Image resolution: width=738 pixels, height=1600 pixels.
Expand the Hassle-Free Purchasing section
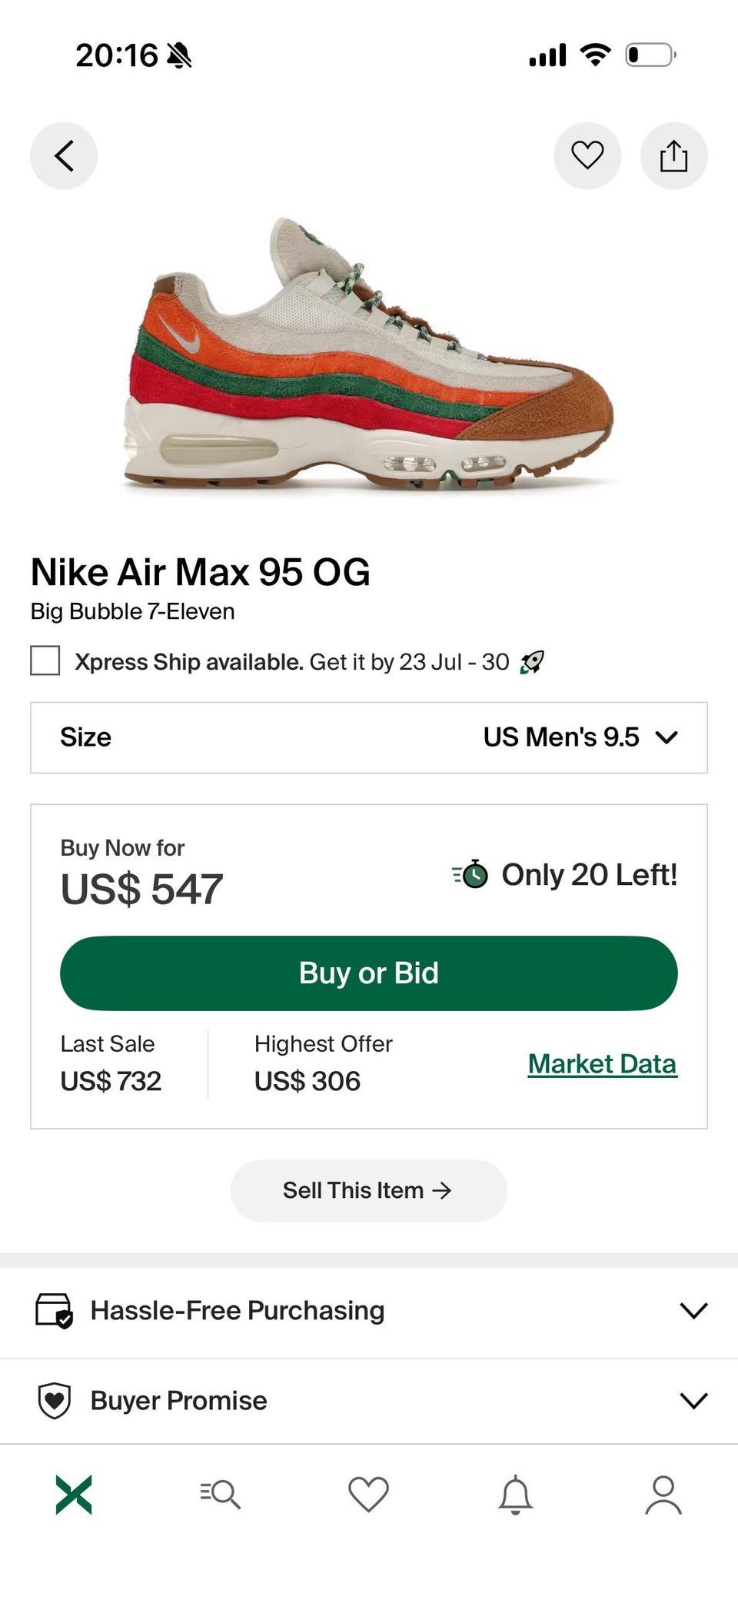pos(369,1310)
